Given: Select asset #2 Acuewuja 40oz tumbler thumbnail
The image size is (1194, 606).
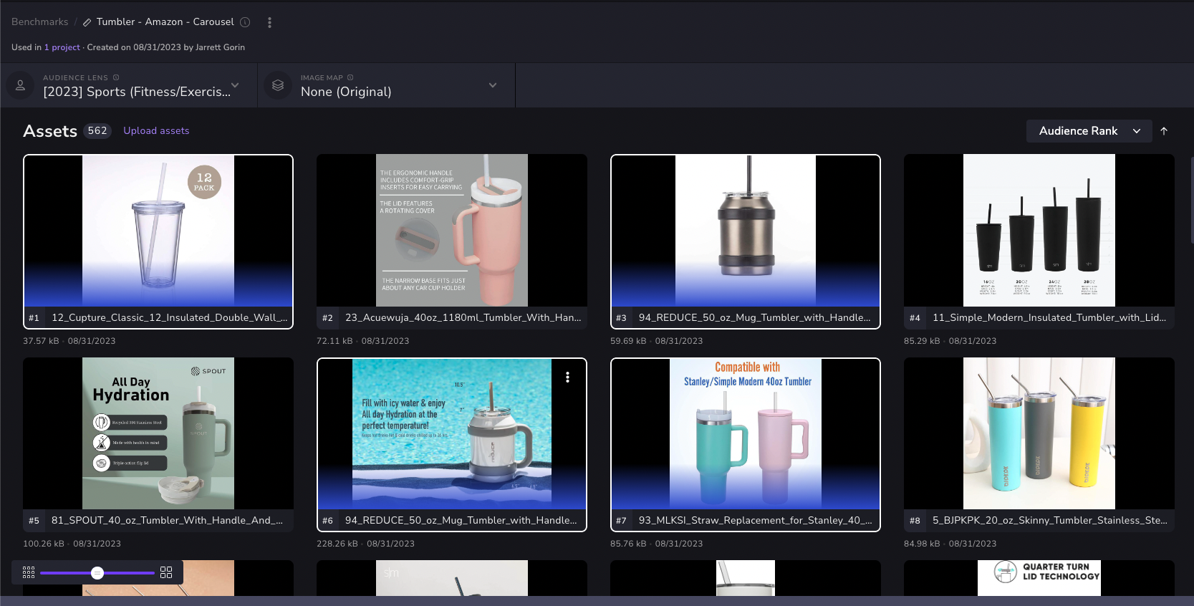Looking at the screenshot, I should tap(452, 231).
